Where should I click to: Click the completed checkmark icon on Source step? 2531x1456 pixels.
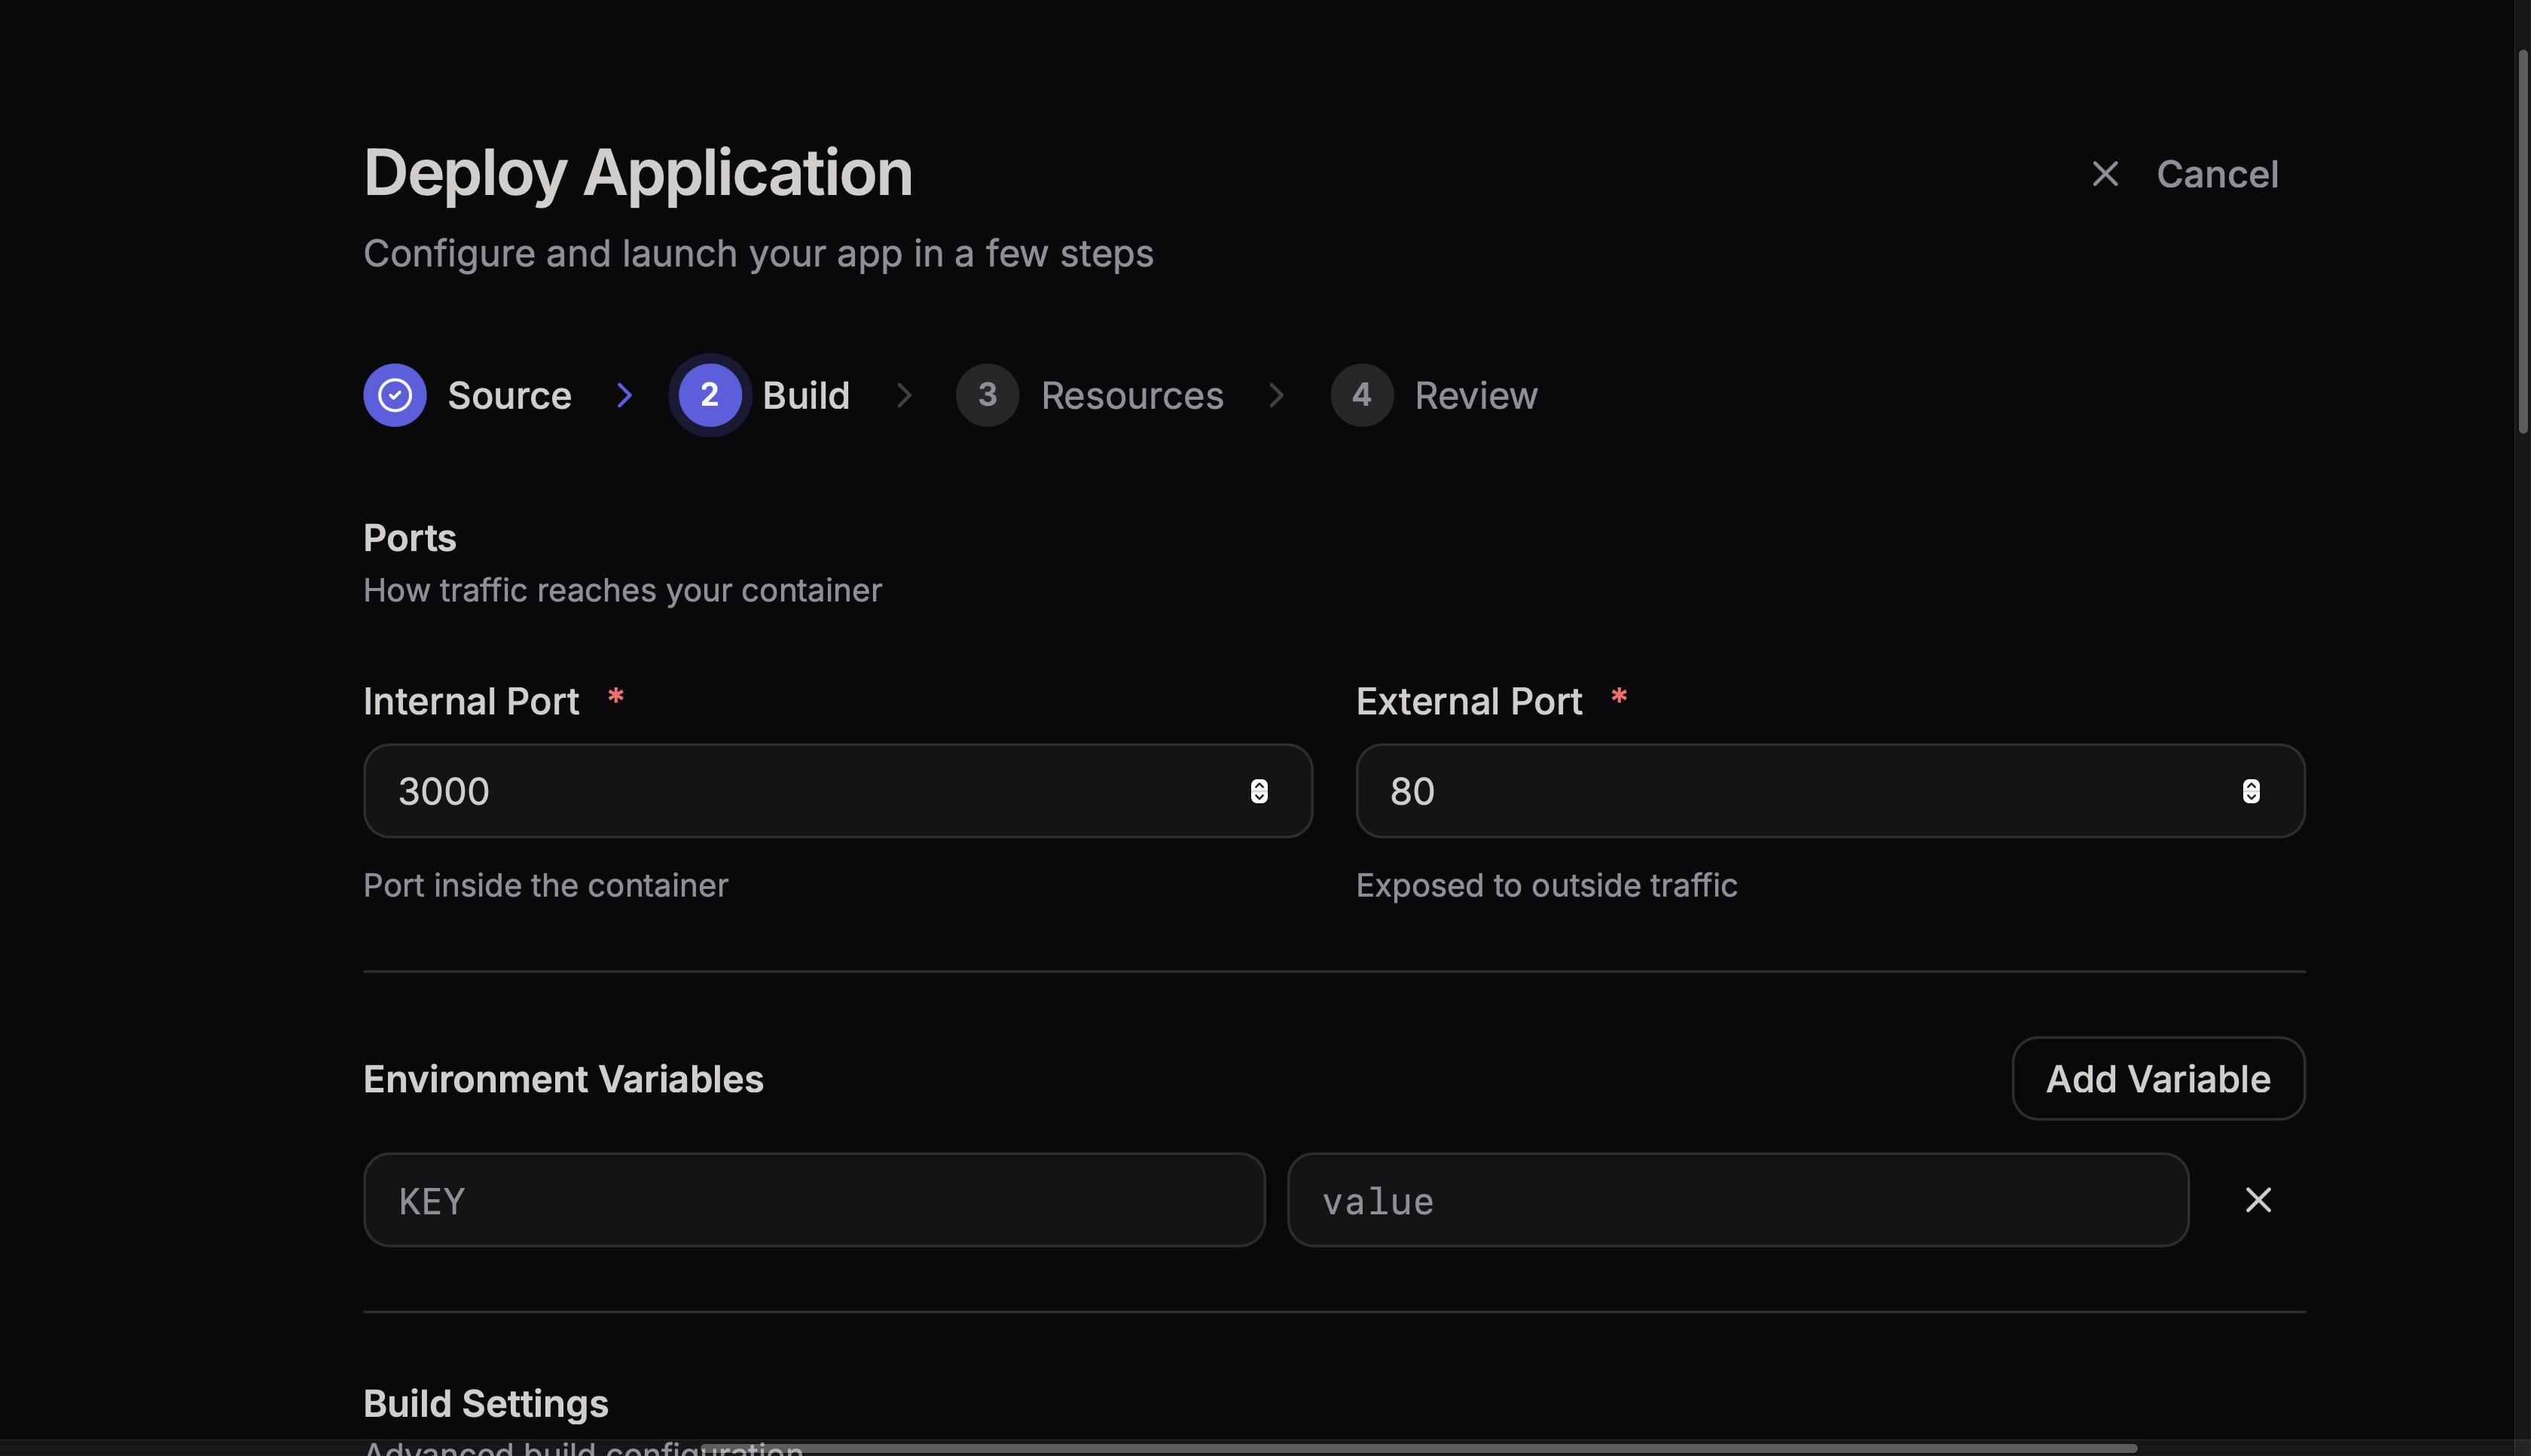coord(395,395)
